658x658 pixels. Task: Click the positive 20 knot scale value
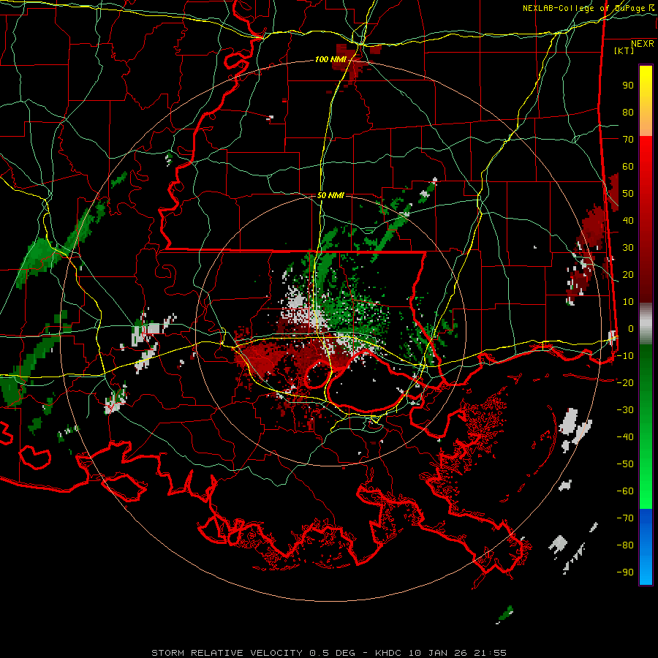[x=628, y=275]
